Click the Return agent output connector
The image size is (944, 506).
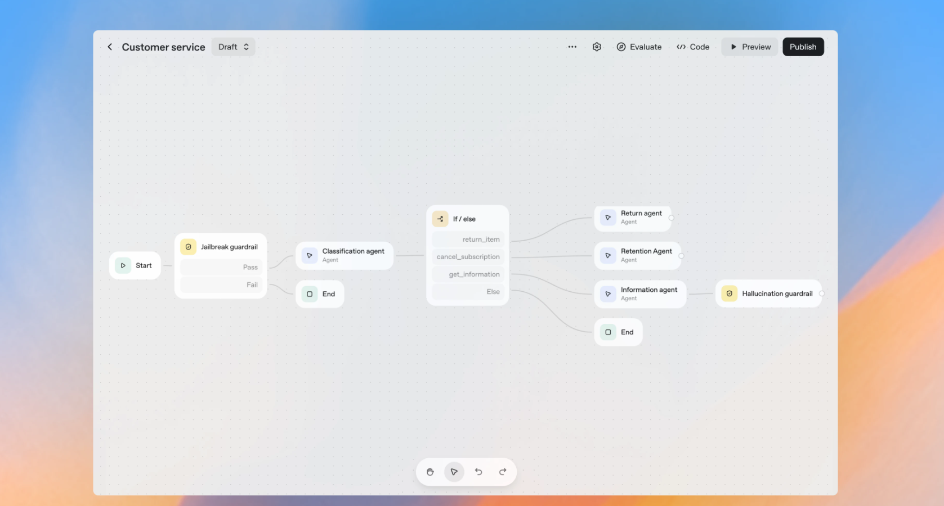672,218
